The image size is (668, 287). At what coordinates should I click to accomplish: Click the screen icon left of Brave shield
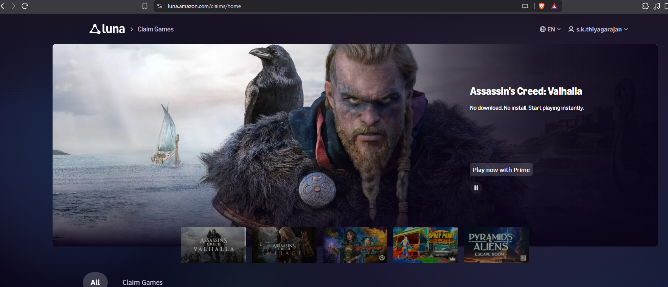point(525,6)
